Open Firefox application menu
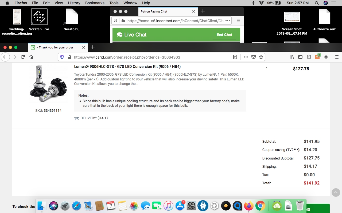 coord(21,3)
